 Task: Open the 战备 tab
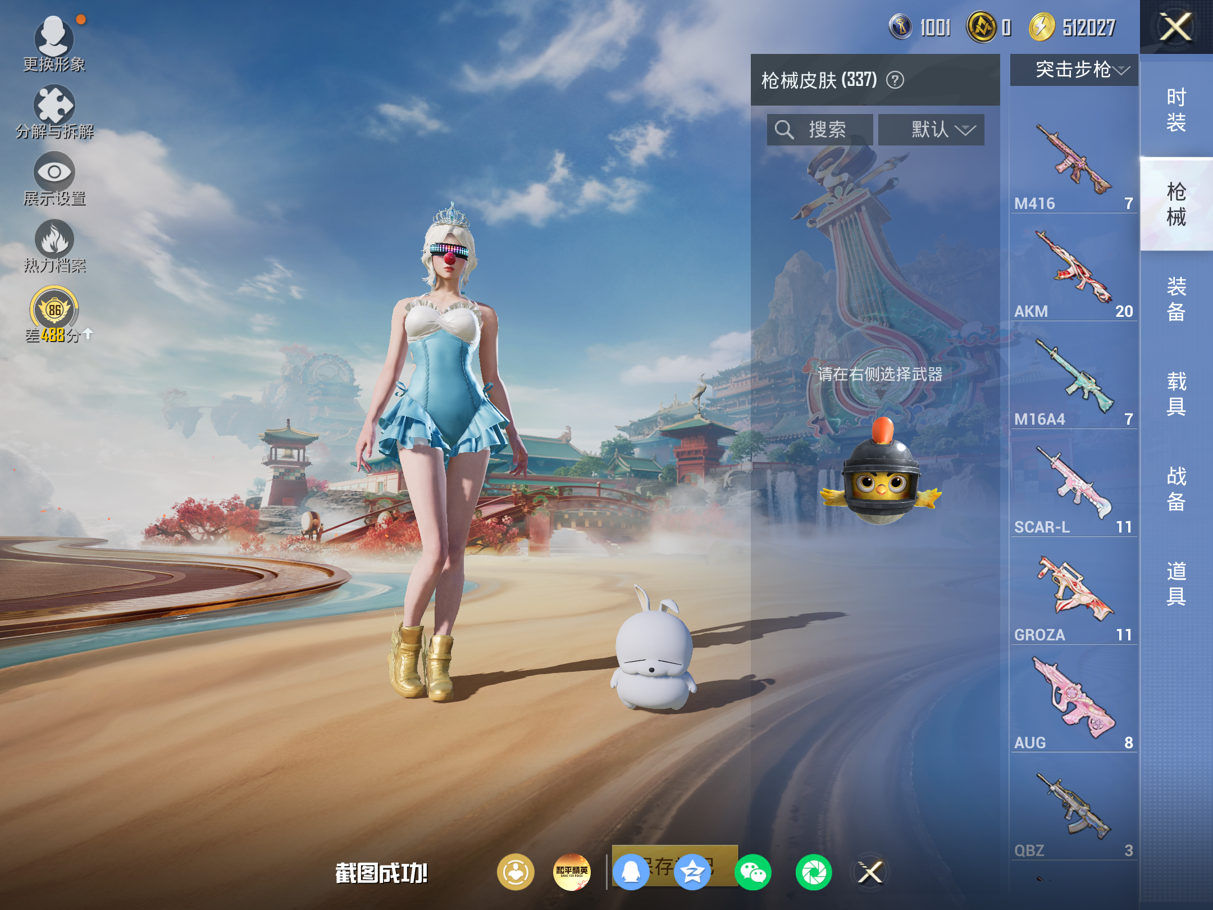[x=1176, y=488]
